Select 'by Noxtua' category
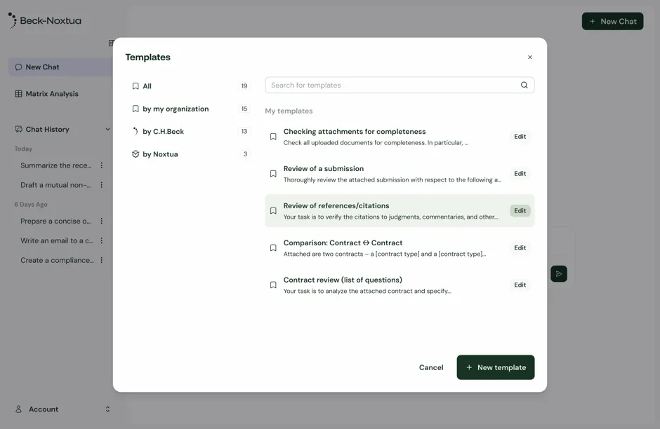Screen dimensions: 660x429 coord(191,154)
